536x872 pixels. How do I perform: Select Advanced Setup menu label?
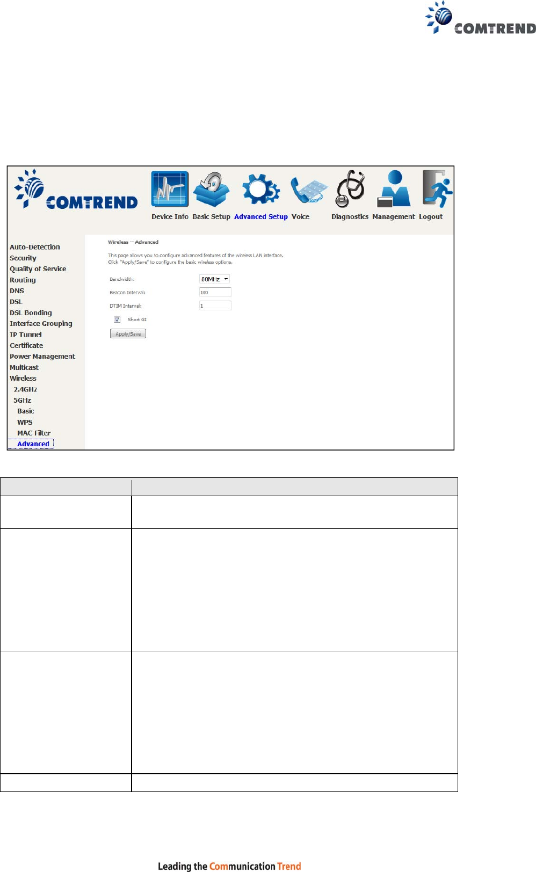click(261, 217)
